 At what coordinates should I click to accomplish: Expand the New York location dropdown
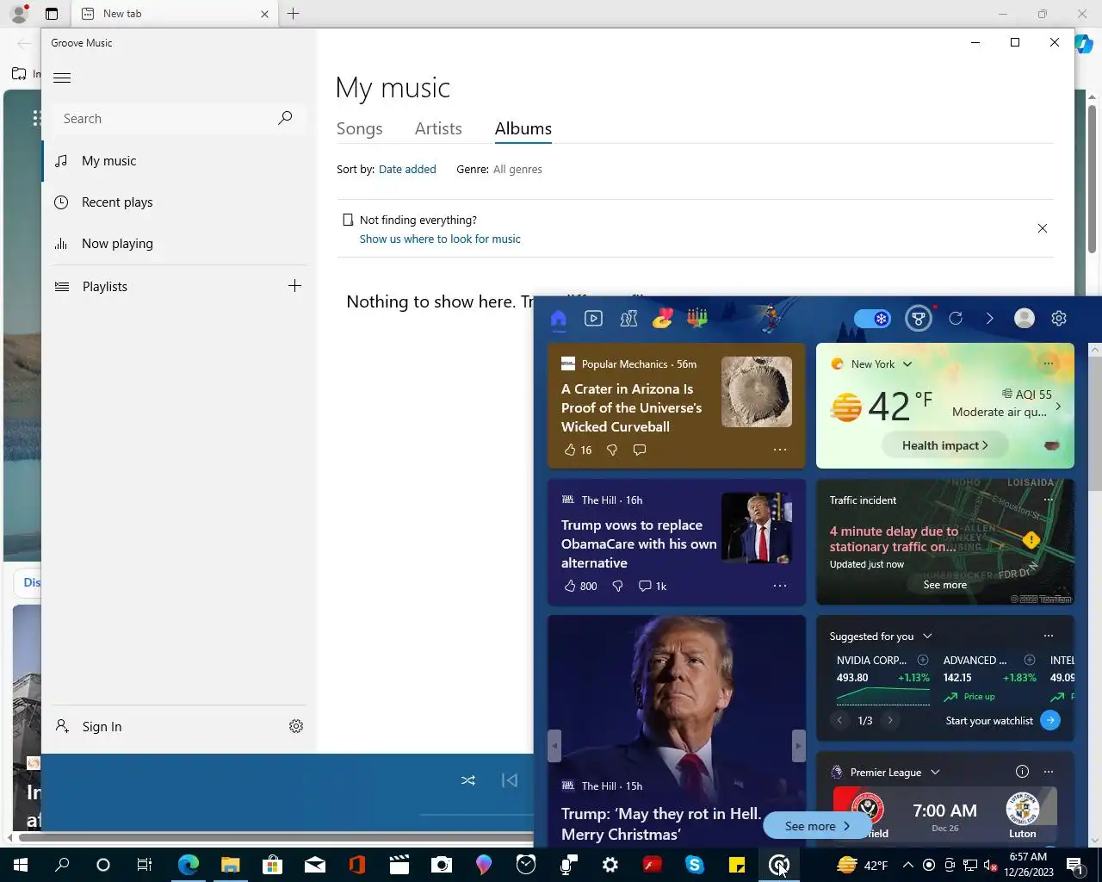[x=907, y=364]
